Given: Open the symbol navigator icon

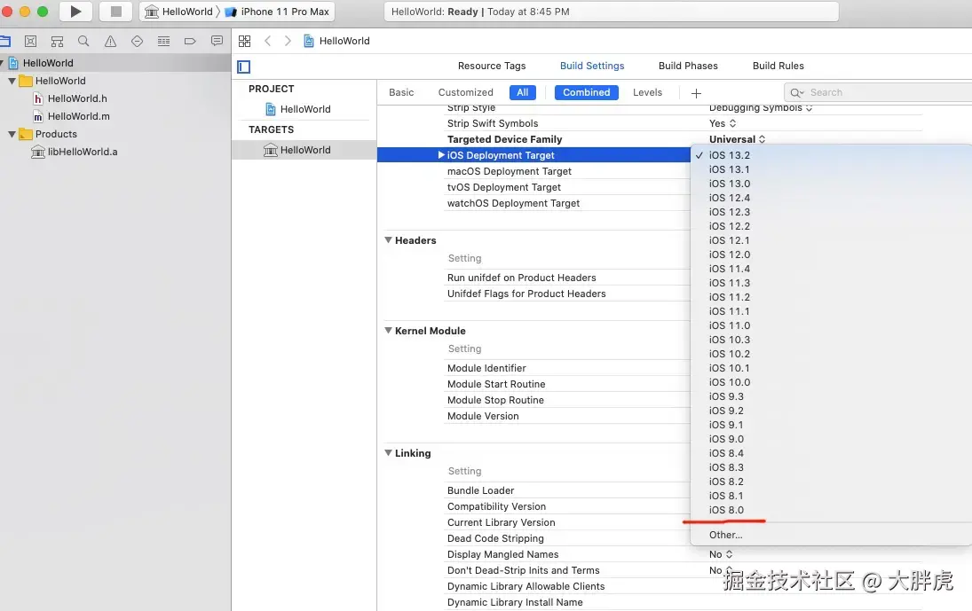Looking at the screenshot, I should coord(57,42).
